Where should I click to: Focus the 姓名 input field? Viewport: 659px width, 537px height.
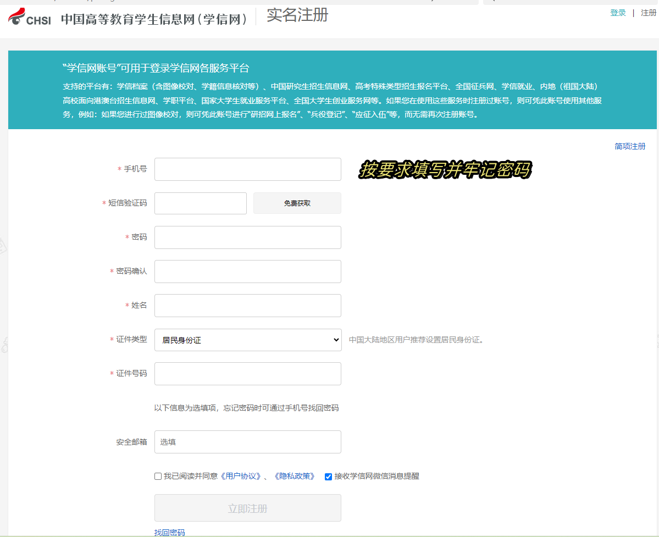pyautogui.click(x=247, y=306)
